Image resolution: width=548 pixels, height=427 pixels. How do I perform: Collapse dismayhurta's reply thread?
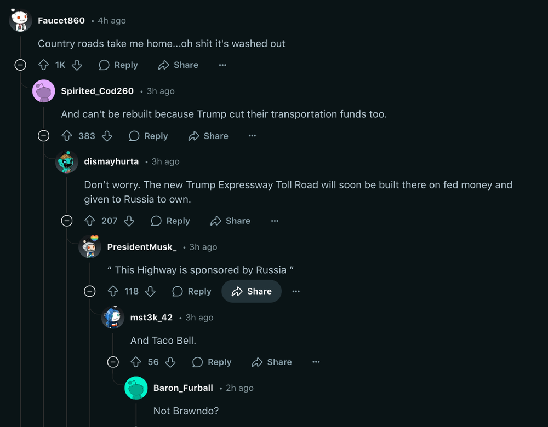point(67,221)
